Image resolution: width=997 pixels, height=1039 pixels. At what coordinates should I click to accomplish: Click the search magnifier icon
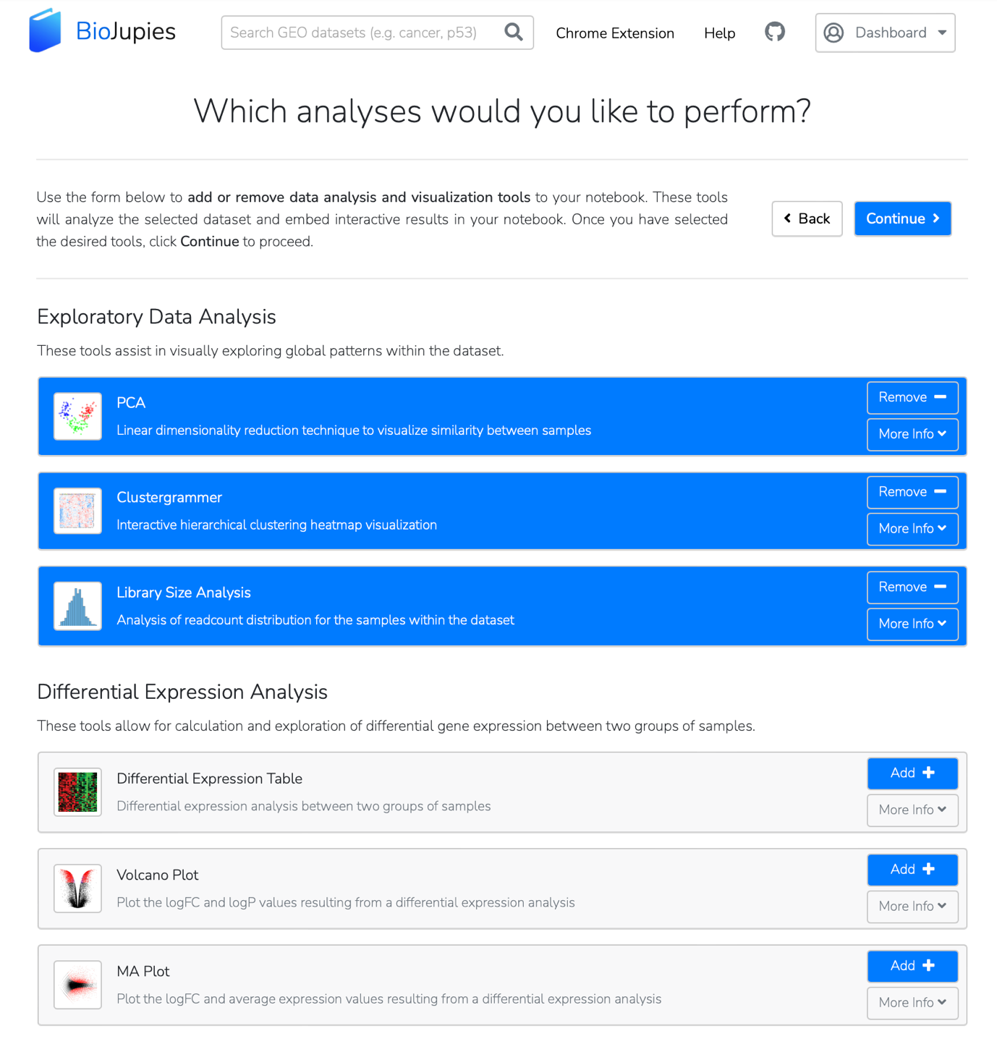coord(514,33)
